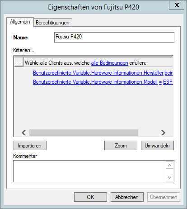
Task: Switch to the Berechtigungen tab
Action: 53,23
